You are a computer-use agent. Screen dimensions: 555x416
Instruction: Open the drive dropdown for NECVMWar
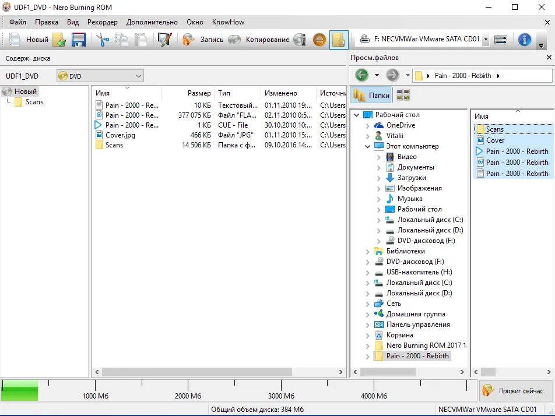click(486, 39)
